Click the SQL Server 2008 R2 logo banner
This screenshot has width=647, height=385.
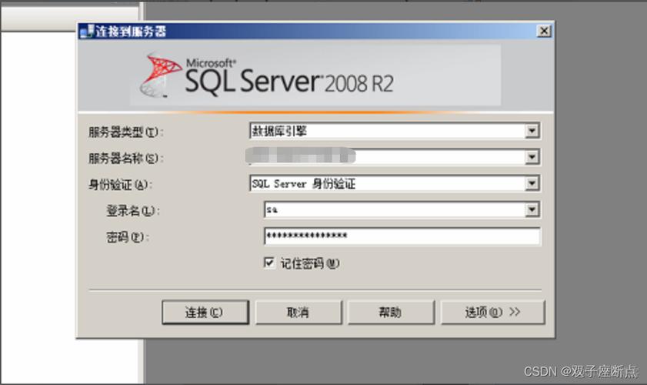click(x=315, y=75)
